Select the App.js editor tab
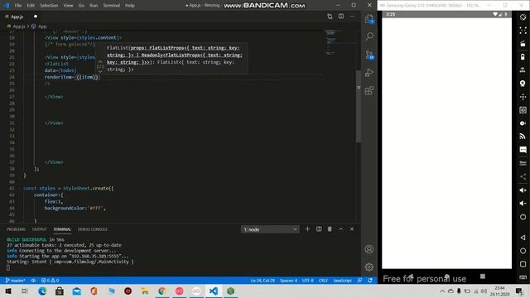Screen dimensions: 530x298 20,17
